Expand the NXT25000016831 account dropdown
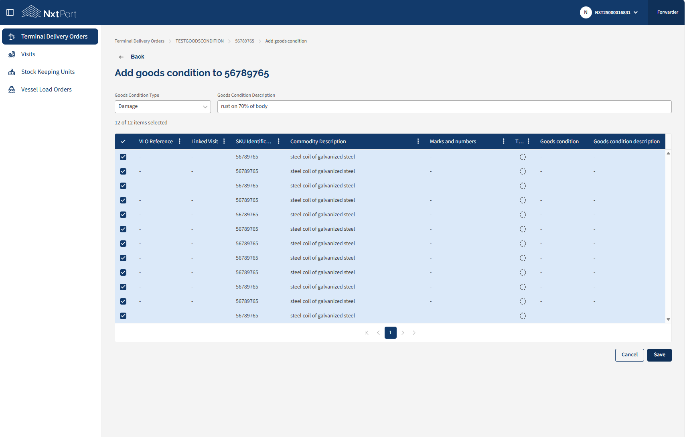The image size is (685, 437). pos(616,12)
